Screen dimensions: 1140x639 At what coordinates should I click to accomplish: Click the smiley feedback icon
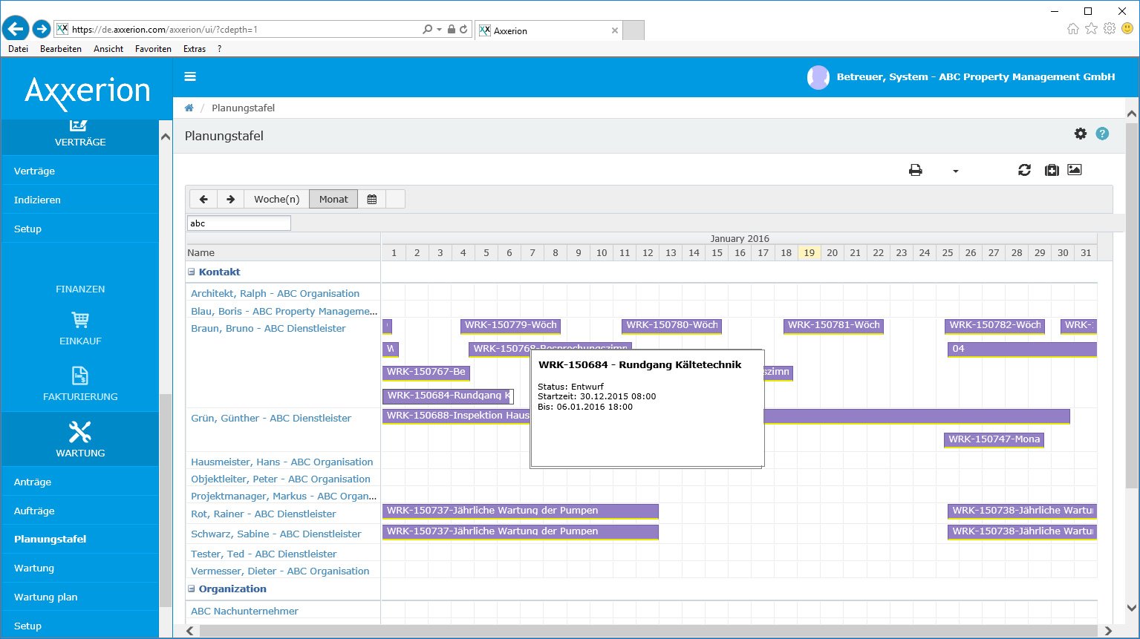1127,29
